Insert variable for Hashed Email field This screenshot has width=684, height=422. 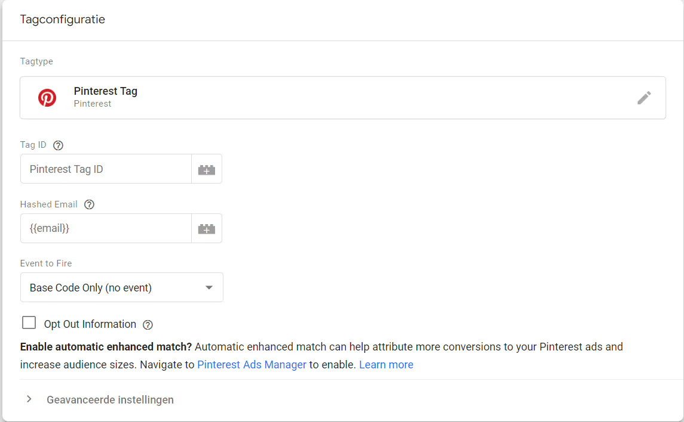click(x=207, y=228)
